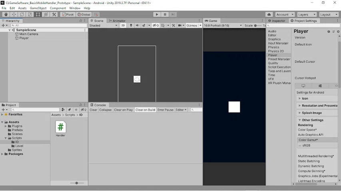The height and width of the screenshot is (191, 341).
Task: Select the Hand tool in the toolbar
Action: pos(6,14)
